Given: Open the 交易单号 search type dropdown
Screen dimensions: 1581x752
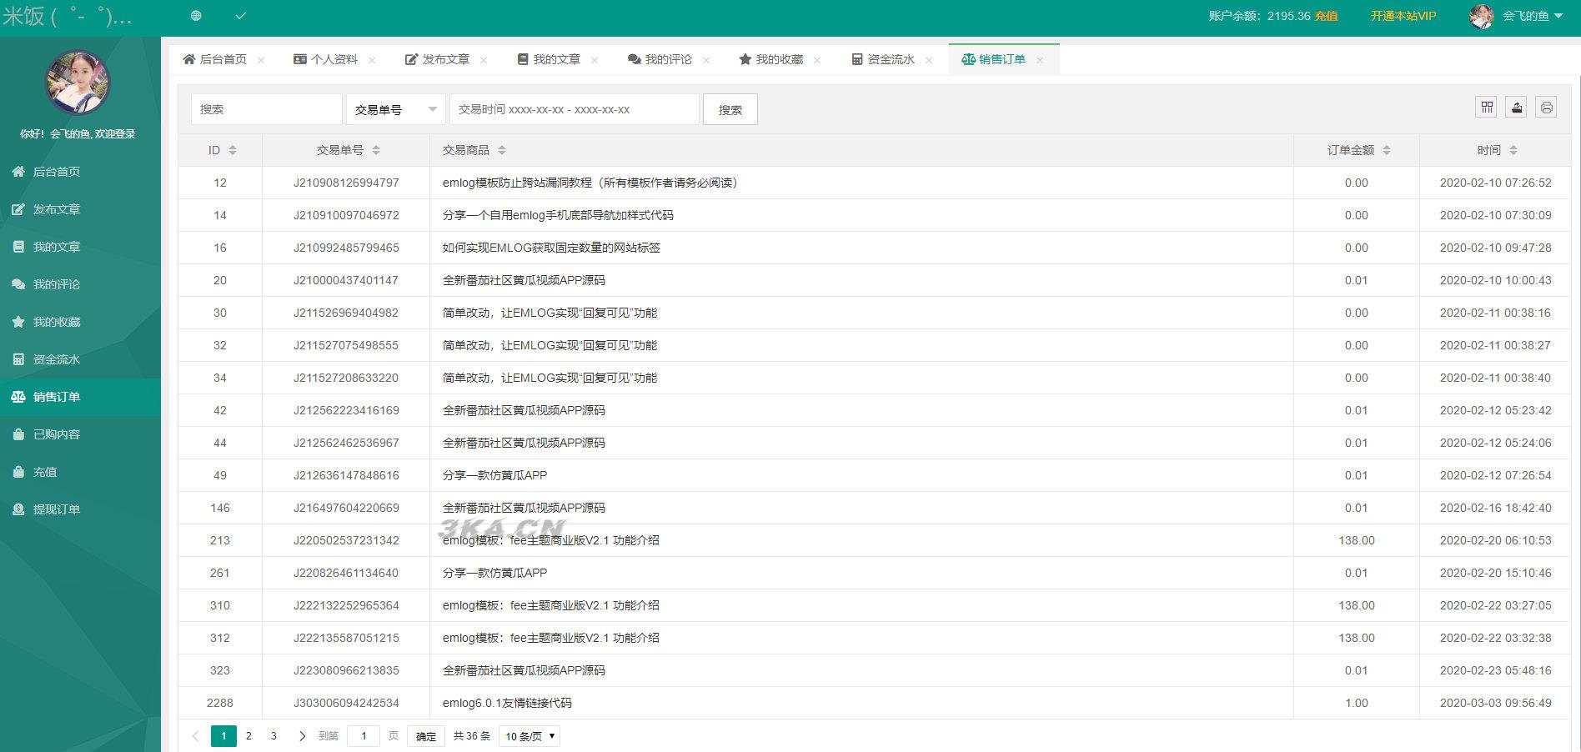Looking at the screenshot, I should [x=395, y=109].
